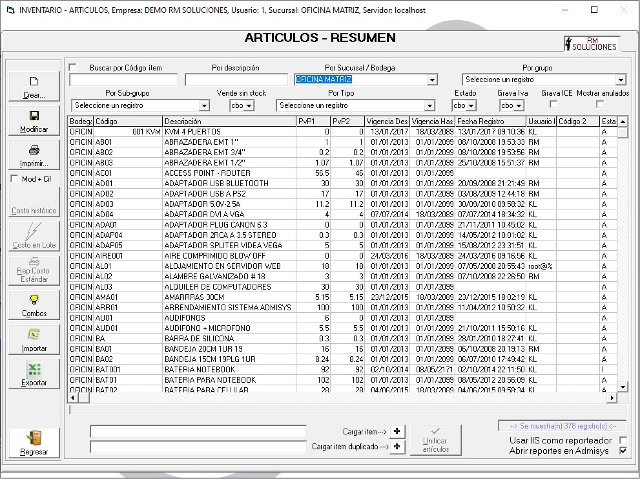Screen dimensions: 640x479
Task: Toggle the Mostrar anulados checkbox
Action: (600, 105)
